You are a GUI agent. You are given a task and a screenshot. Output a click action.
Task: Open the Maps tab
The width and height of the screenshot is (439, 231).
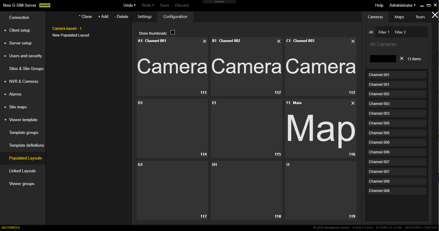(399, 17)
